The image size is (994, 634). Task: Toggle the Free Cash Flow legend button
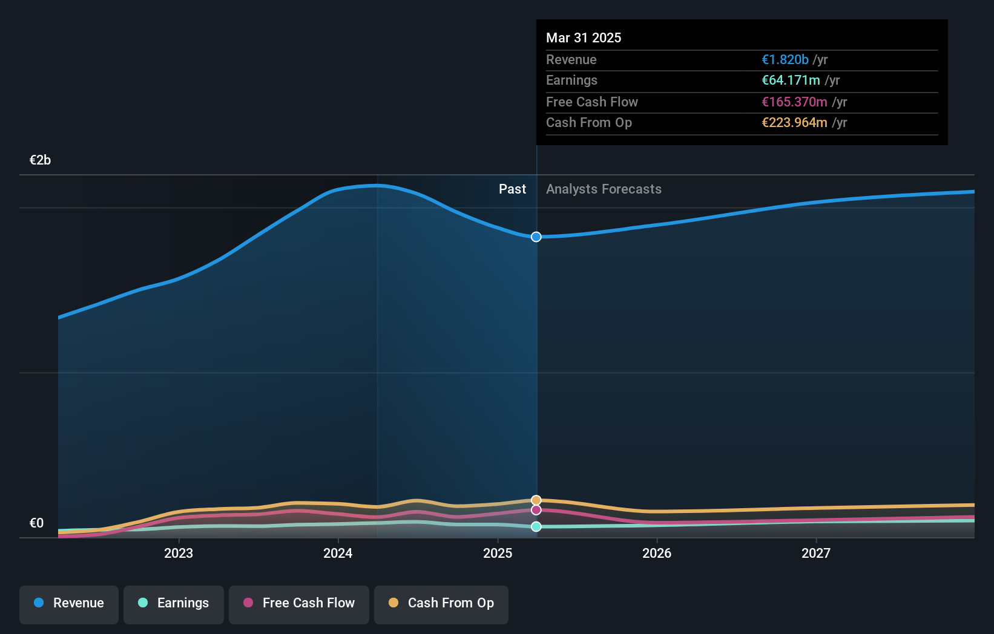[299, 604]
